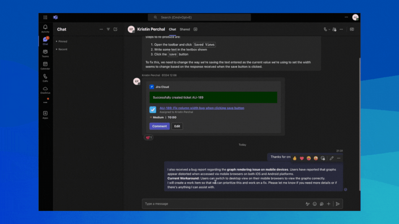Screen dimensions: 399x224
Task: React with heart emoji
Action: tap(302, 158)
